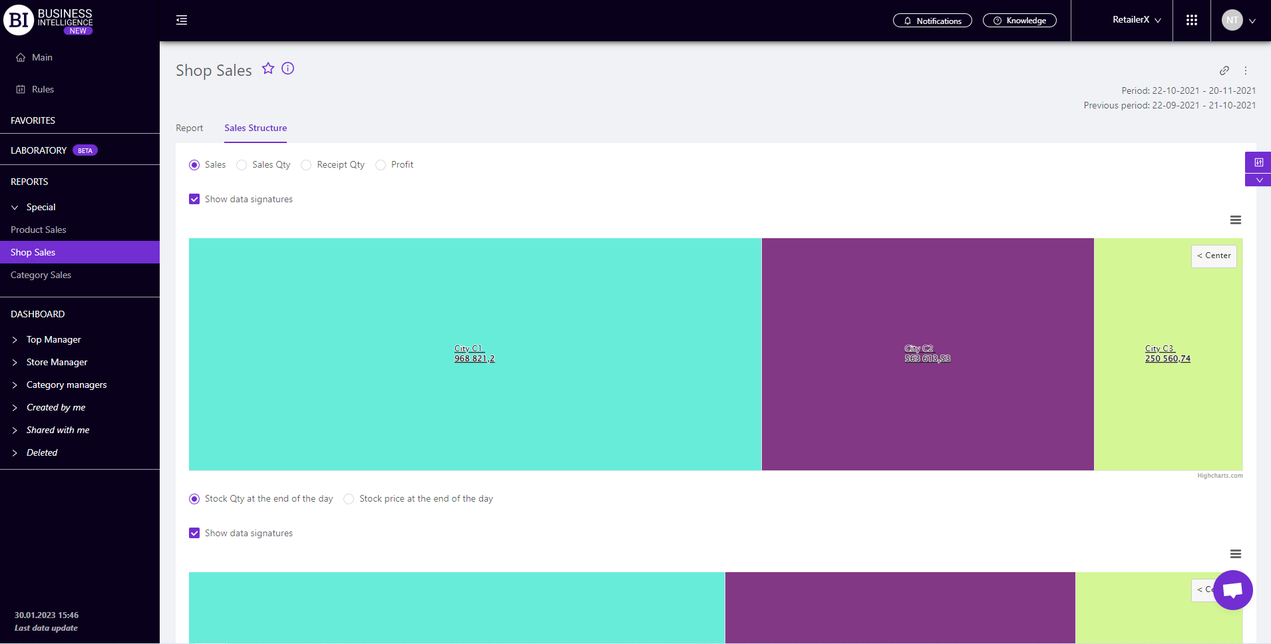Switch to the Report tab
Image resolution: width=1271 pixels, height=644 pixels.
pos(189,128)
